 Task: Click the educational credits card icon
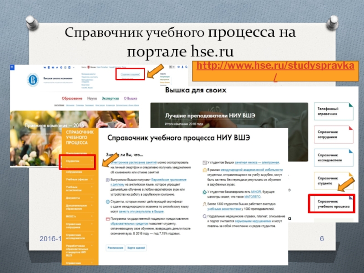pos(107,219)
